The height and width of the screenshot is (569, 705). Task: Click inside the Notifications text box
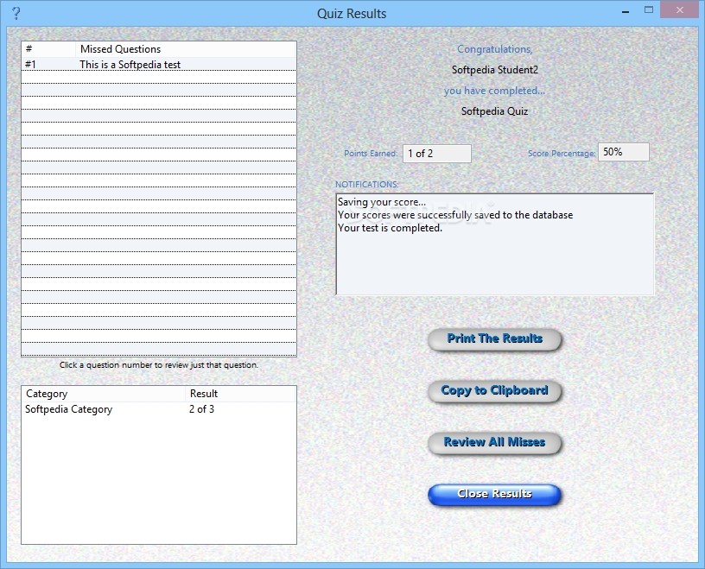(x=494, y=244)
